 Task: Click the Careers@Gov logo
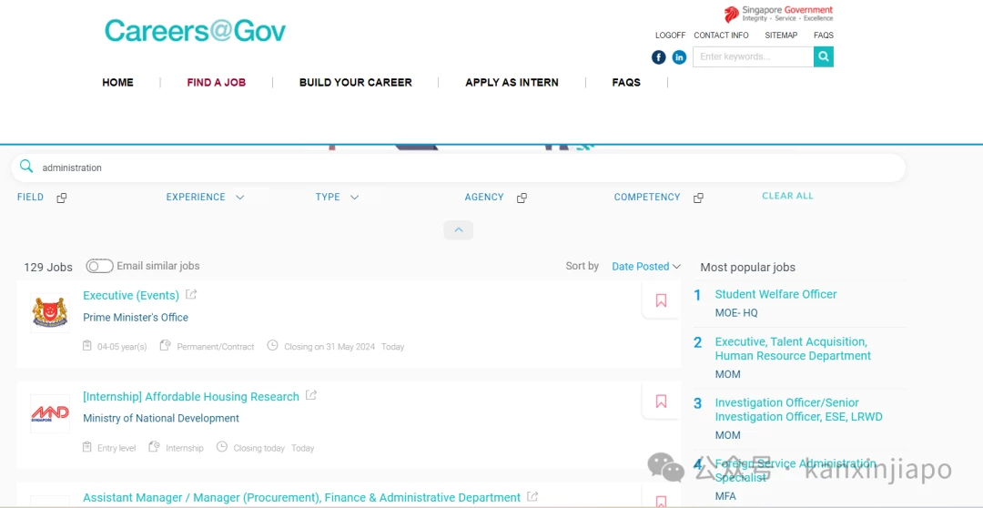[195, 31]
